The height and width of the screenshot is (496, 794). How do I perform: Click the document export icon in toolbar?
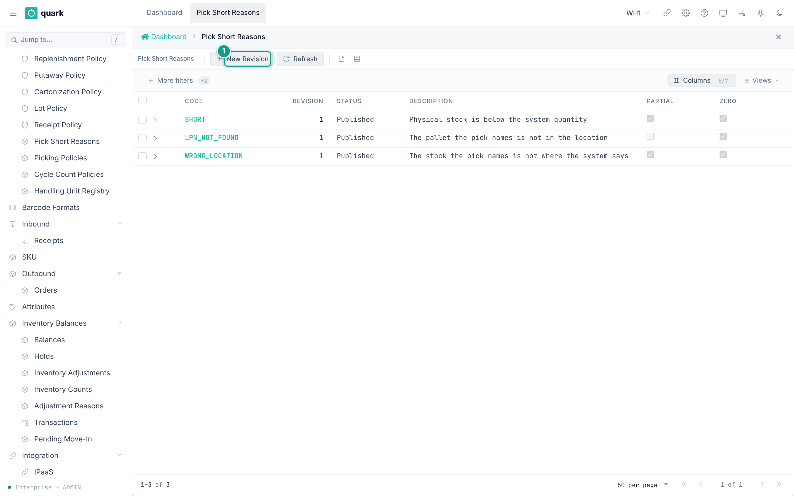pos(341,59)
